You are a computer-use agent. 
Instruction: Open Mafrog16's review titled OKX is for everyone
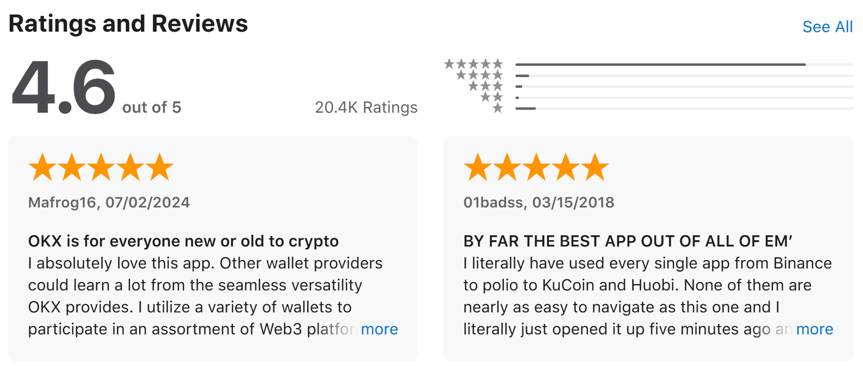click(183, 241)
